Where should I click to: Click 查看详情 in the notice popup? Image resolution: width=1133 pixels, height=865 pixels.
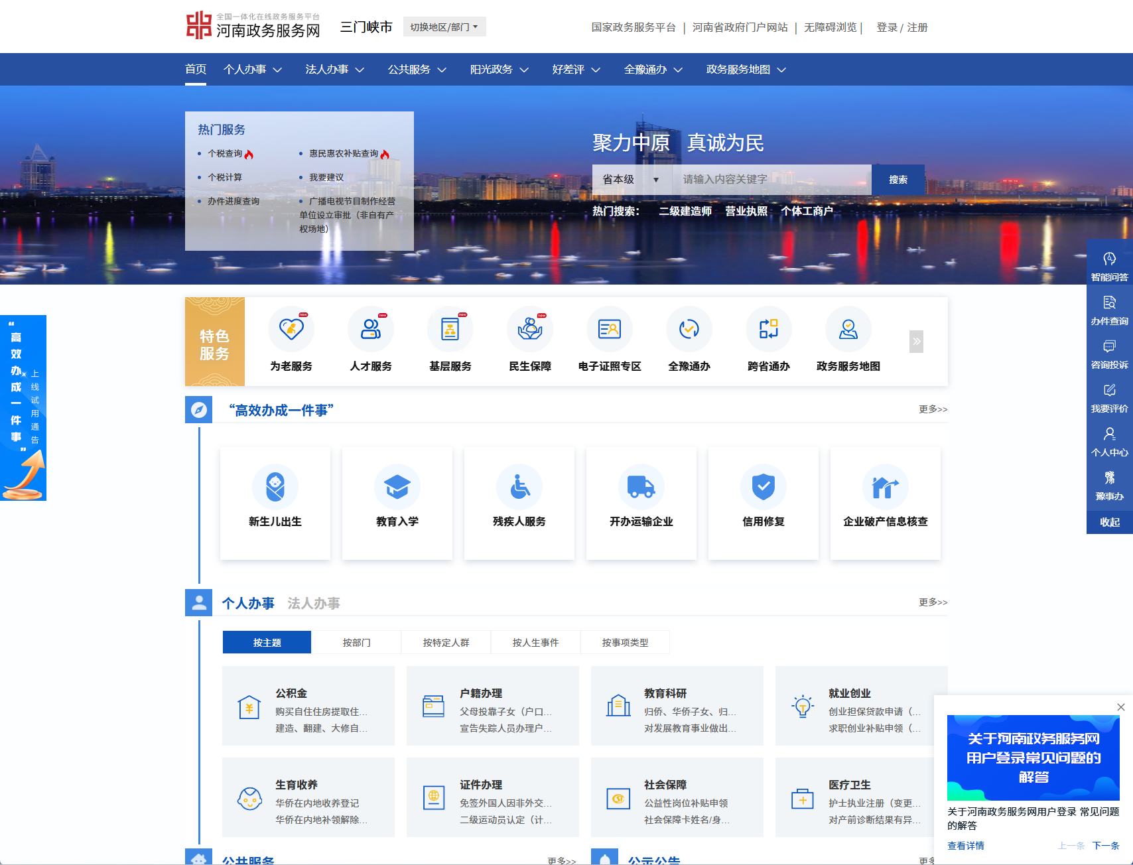point(966,846)
